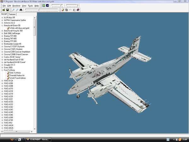
Task: Expand the A.I.R Atos VR node
Action: (x=2, y=18)
